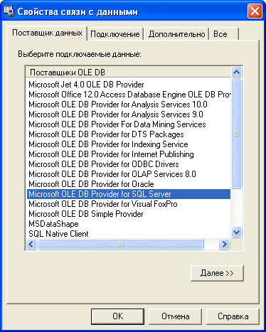
Task: Click the Отмена button
Action: point(175,316)
